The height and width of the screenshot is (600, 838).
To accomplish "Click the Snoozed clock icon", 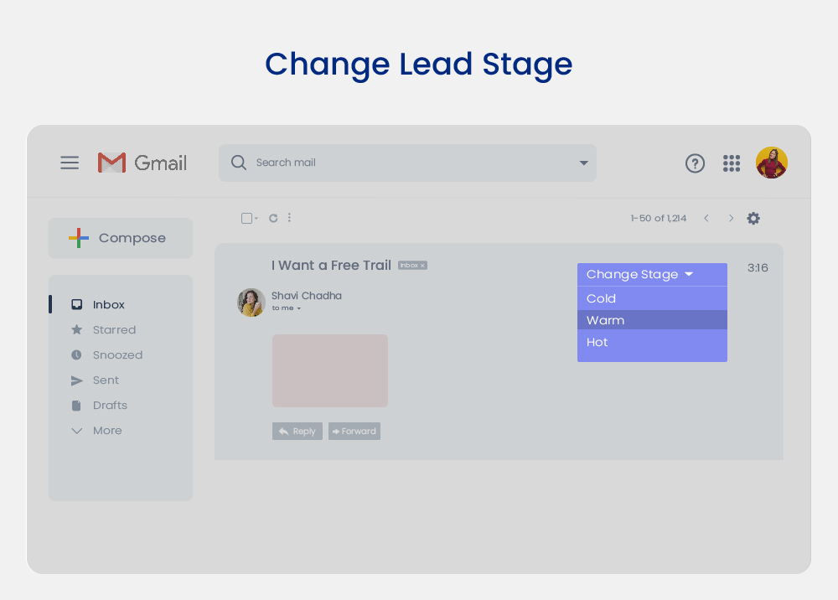I will click(76, 354).
